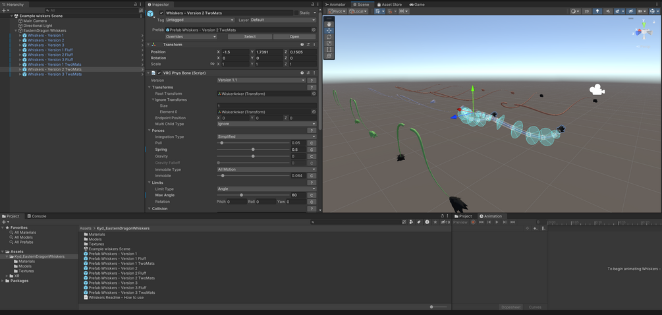Toggle the Static checkbox
This screenshot has width=662, height=315.
pos(296,13)
